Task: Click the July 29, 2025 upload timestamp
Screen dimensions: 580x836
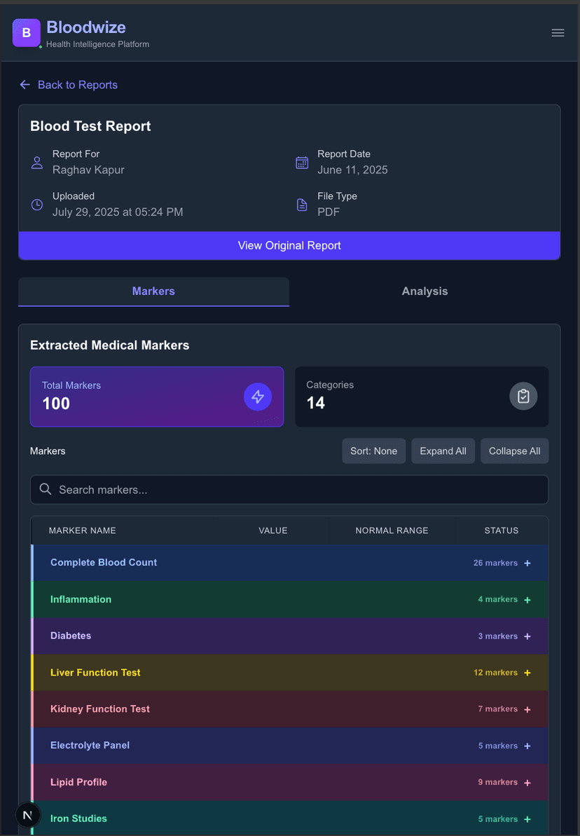Action: [x=118, y=212]
